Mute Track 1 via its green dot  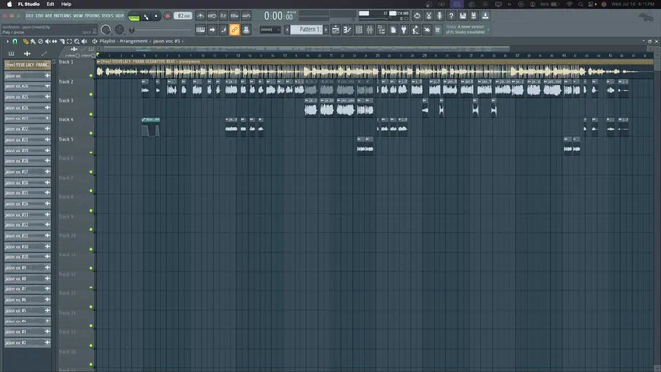tap(91, 76)
